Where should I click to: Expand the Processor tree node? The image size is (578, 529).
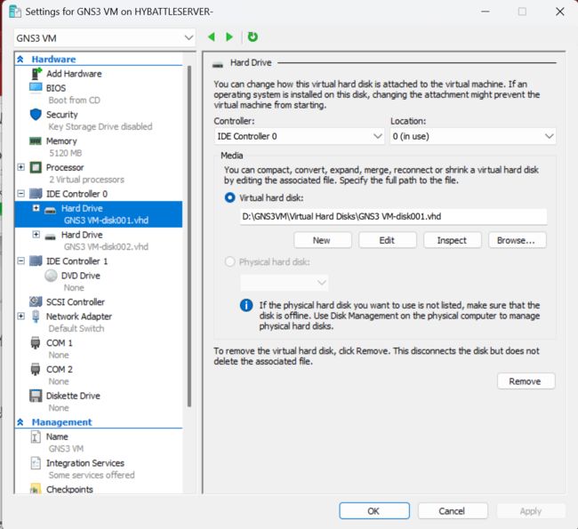(21, 167)
